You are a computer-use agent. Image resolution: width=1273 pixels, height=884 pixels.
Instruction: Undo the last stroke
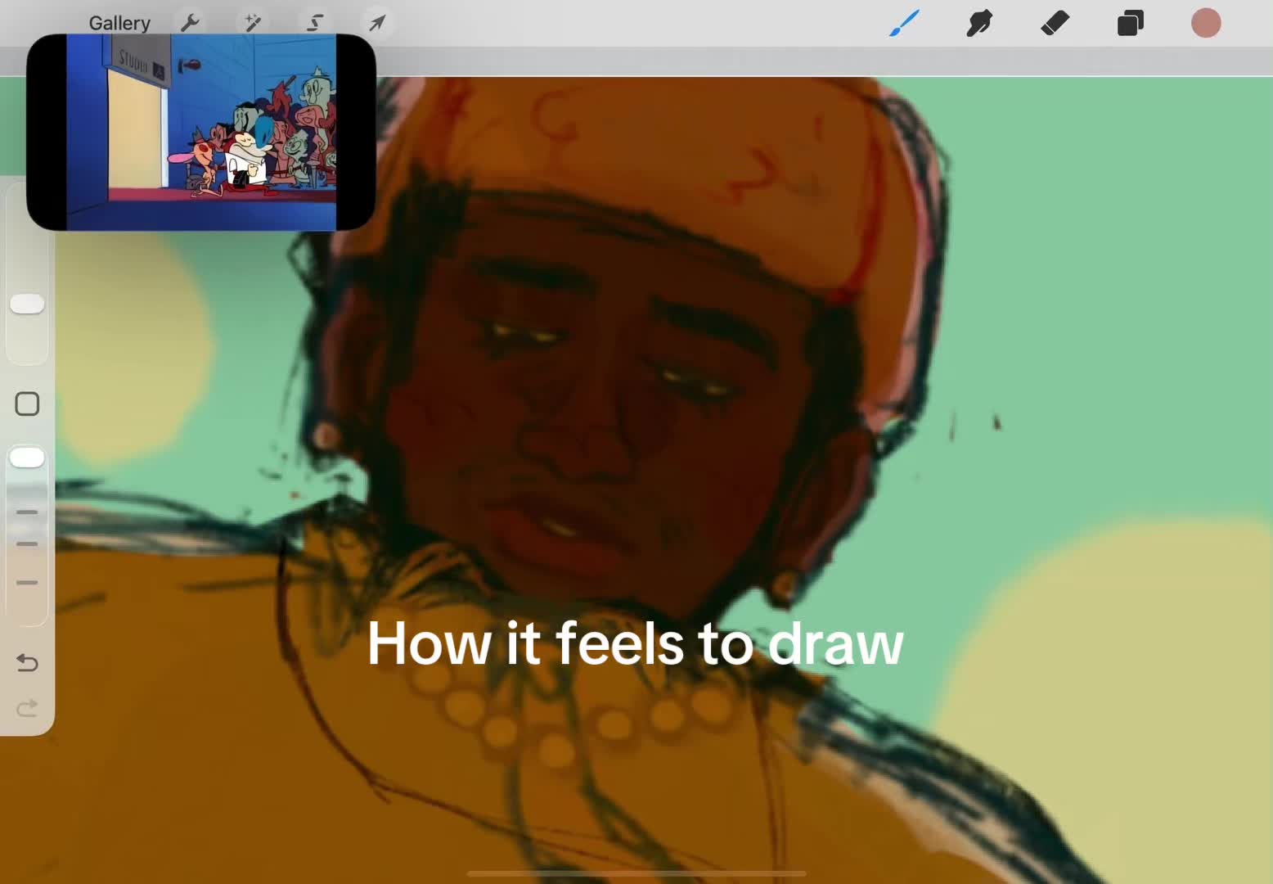pos(27,661)
